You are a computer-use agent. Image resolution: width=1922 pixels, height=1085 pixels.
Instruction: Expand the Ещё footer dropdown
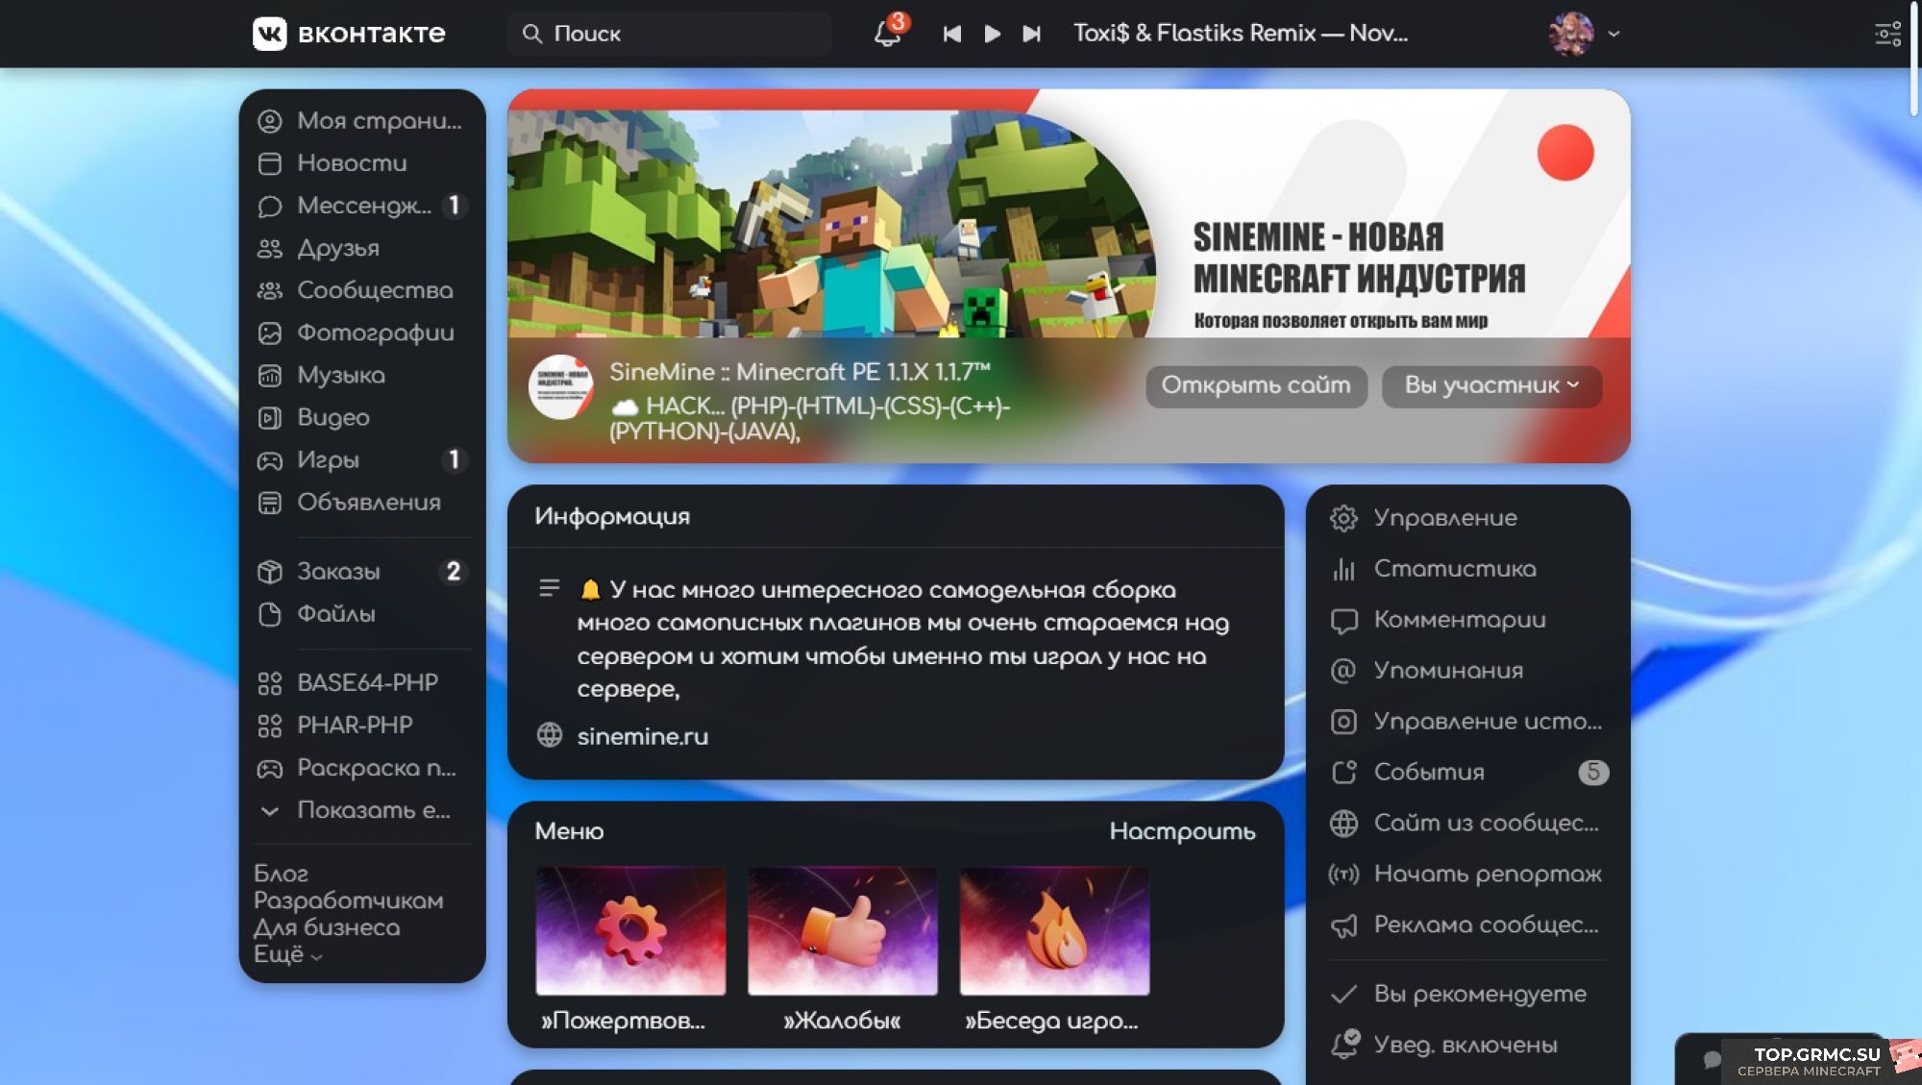(x=287, y=954)
